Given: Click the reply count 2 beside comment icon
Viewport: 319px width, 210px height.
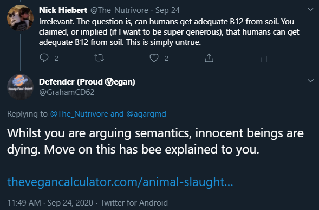Looking at the screenshot, I should (56, 59).
